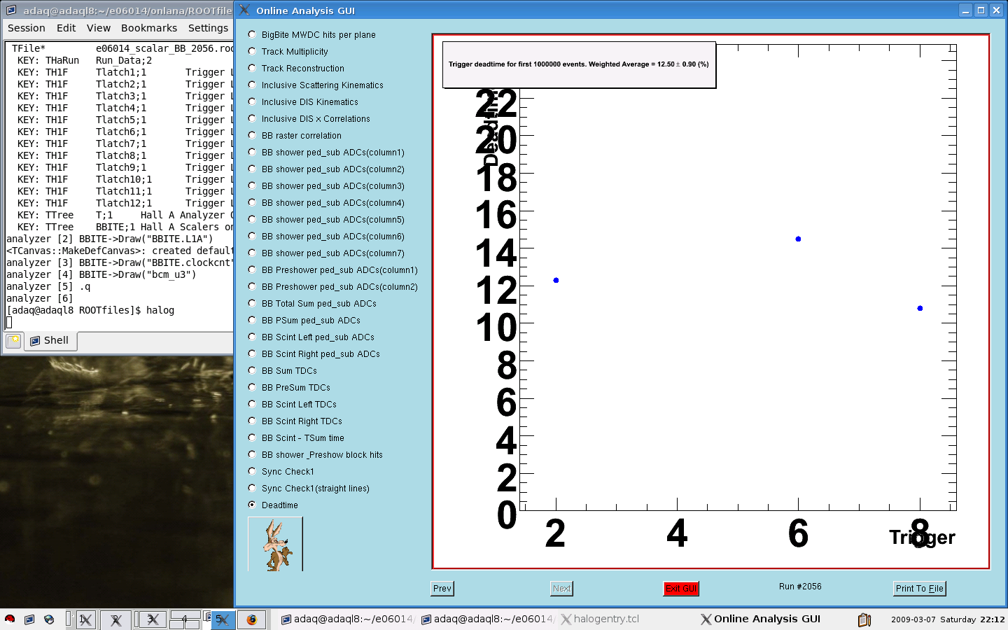Select Sync Check1(straight lines)
1008x630 pixels.
coord(309,488)
